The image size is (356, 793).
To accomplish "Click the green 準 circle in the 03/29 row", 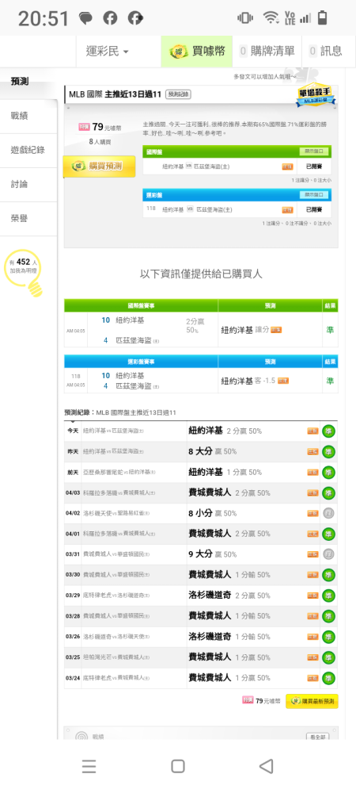I will [x=329, y=596].
